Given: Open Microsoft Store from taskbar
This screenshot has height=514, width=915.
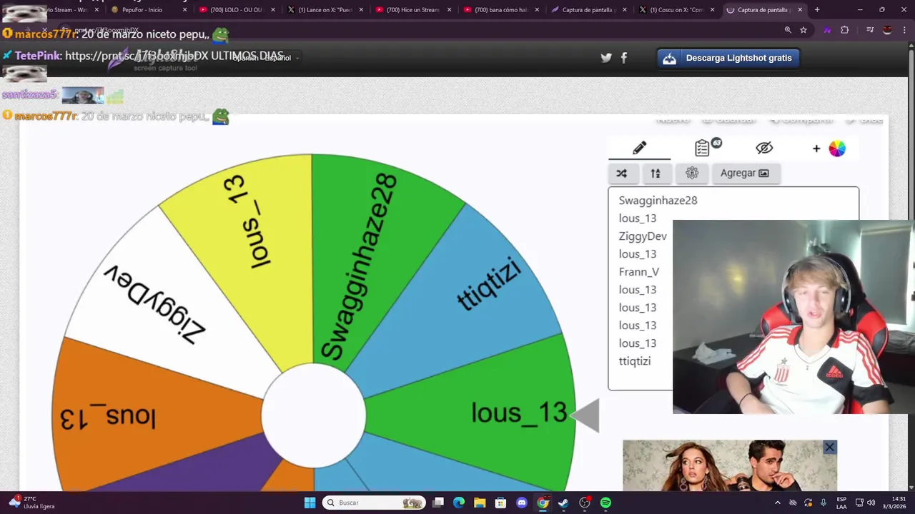Looking at the screenshot, I should pyautogui.click(x=500, y=503).
